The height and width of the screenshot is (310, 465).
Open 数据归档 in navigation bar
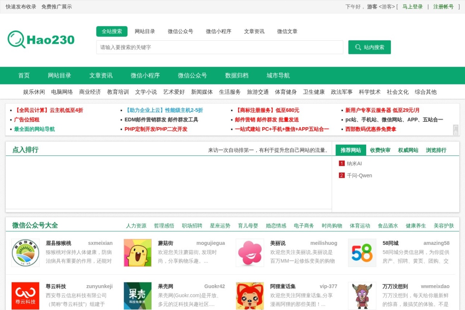237,76
